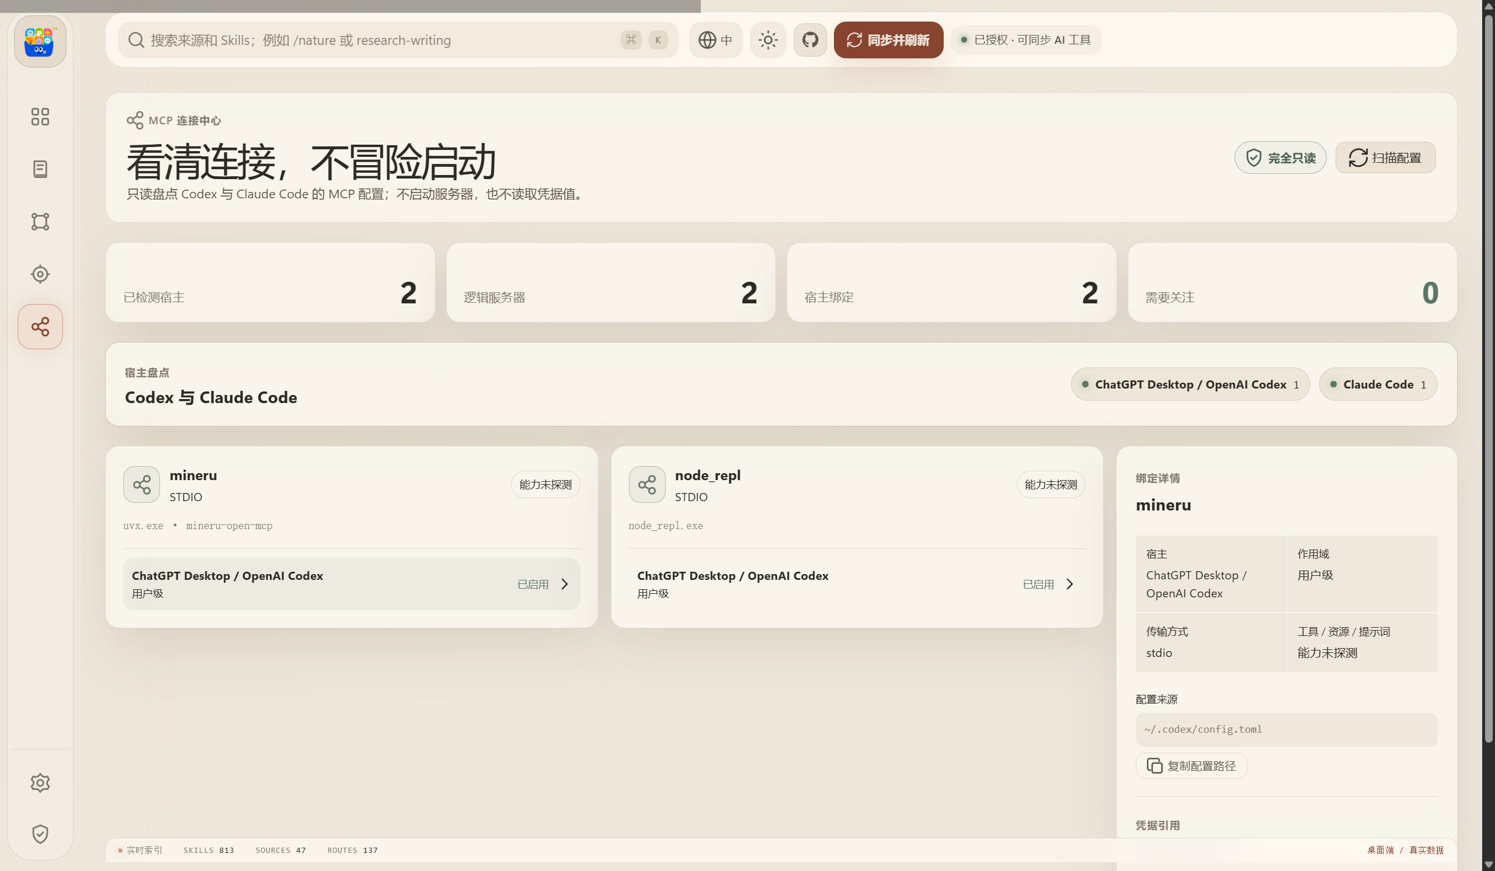
Task: Click the node_repl card title
Action: pos(708,475)
